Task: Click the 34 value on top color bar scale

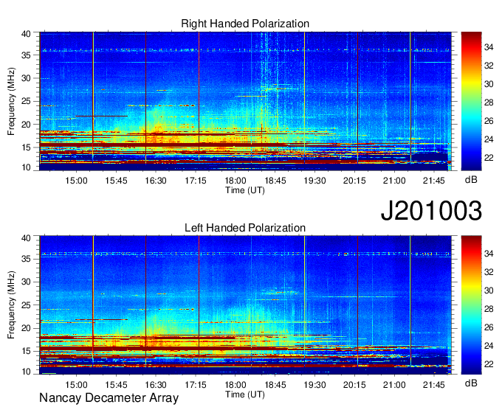Action: [x=489, y=47]
